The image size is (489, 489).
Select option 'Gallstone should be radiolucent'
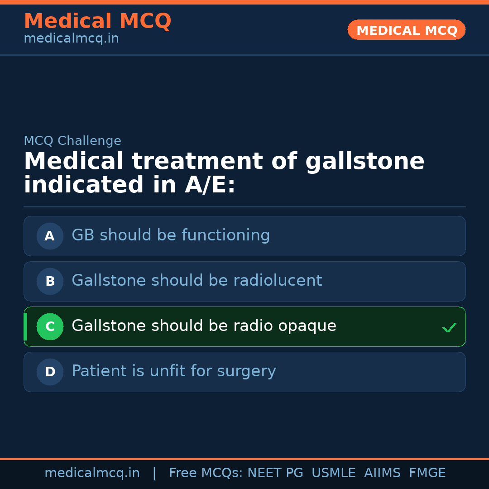tap(197, 281)
